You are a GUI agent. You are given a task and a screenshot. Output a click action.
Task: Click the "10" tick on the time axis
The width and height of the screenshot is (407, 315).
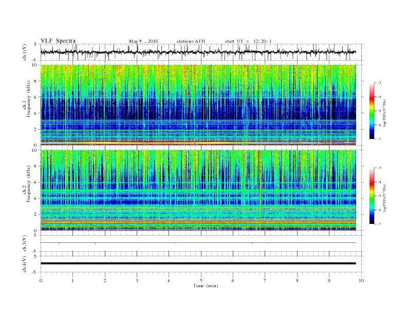click(x=361, y=281)
